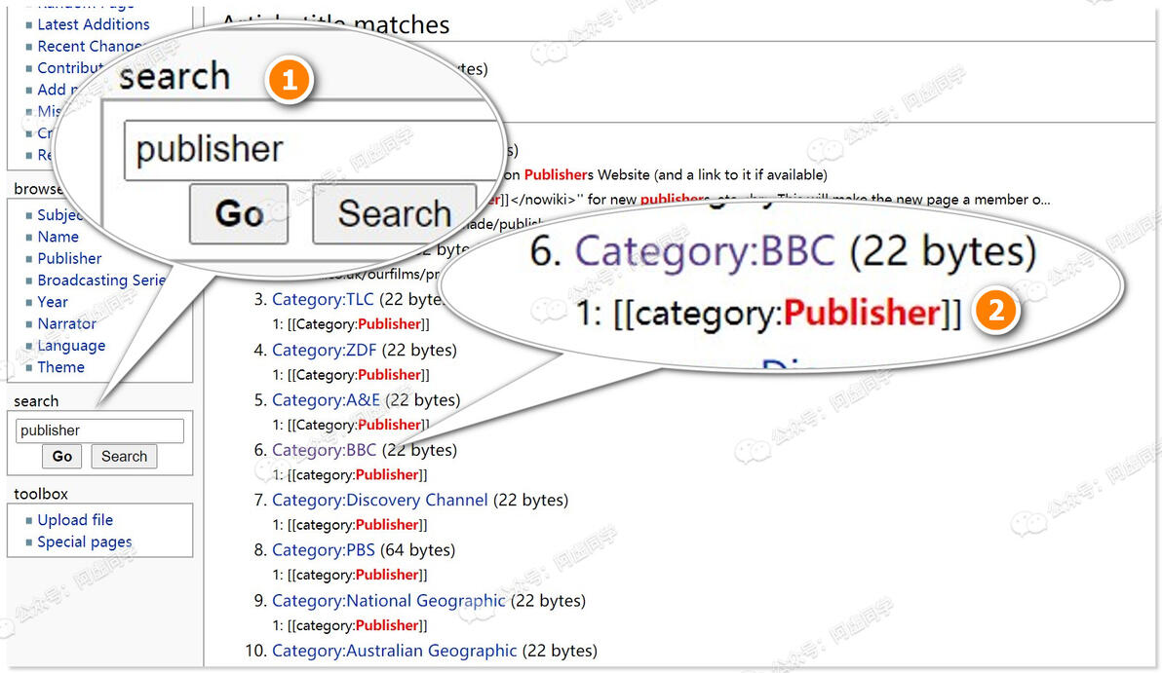Open the Name browse link

pyautogui.click(x=58, y=237)
